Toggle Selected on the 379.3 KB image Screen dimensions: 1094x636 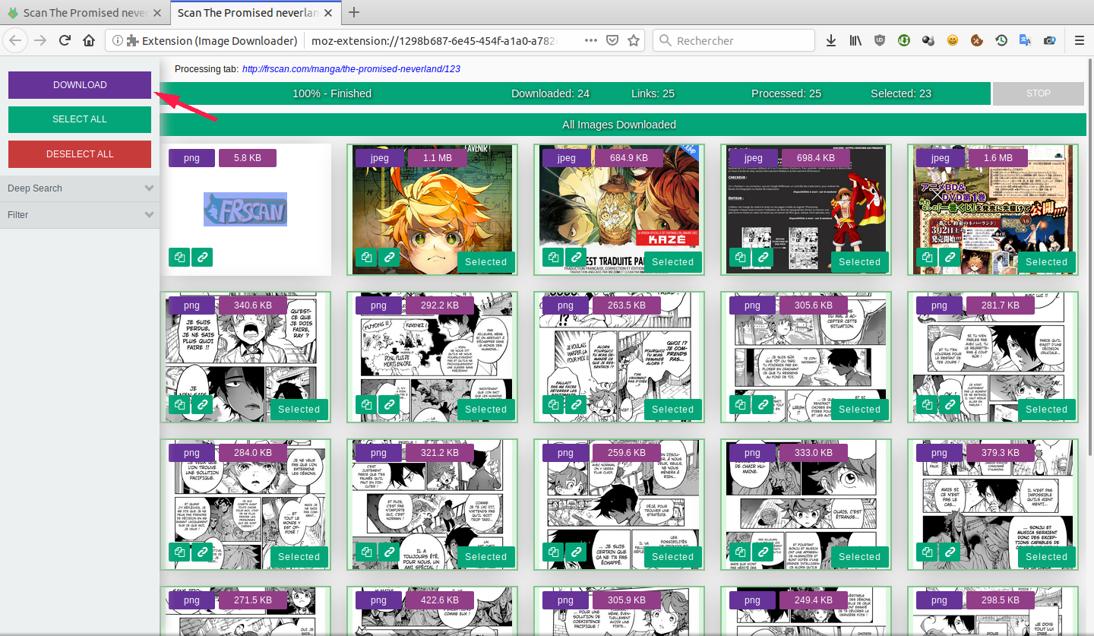coord(1047,556)
